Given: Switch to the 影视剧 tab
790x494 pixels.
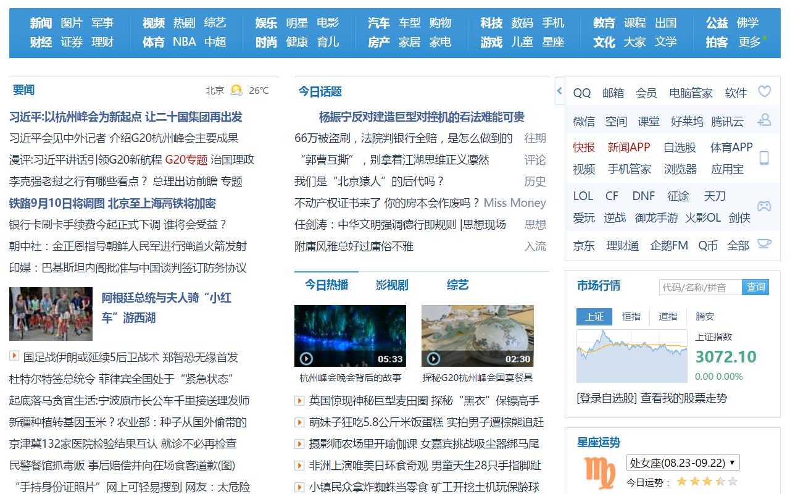Looking at the screenshot, I should 392,285.
